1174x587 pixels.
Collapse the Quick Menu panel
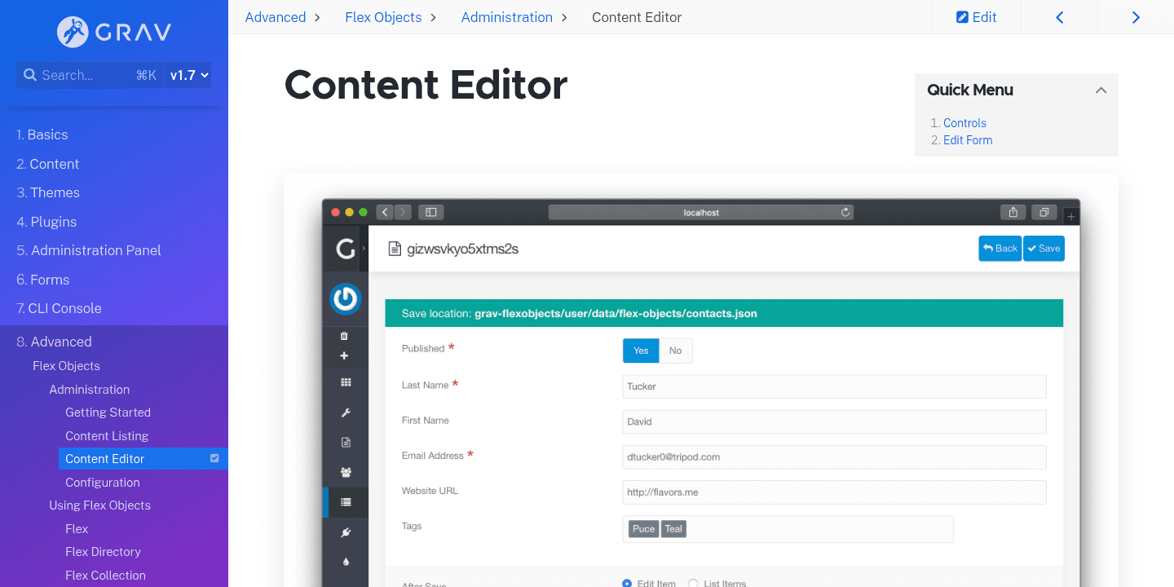click(1101, 90)
